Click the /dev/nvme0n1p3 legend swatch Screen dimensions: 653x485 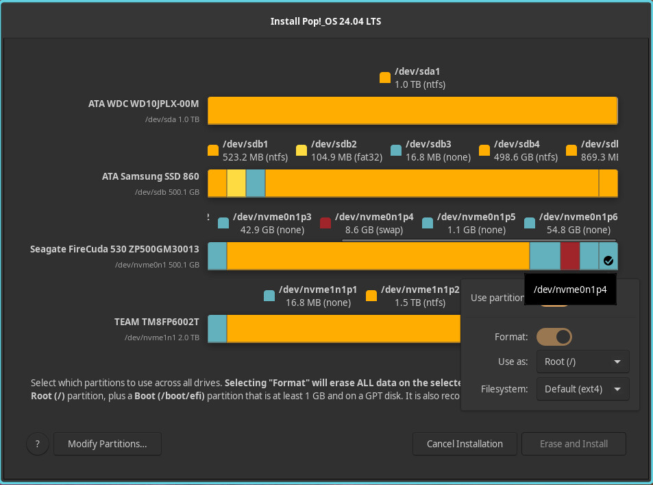click(223, 223)
